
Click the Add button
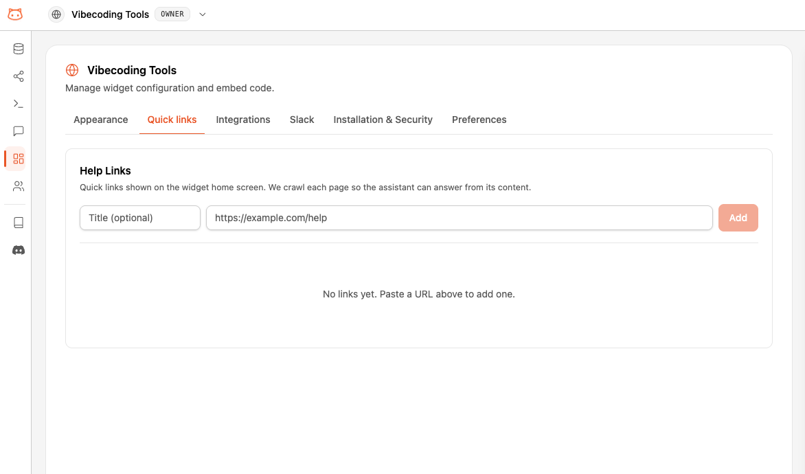point(738,218)
